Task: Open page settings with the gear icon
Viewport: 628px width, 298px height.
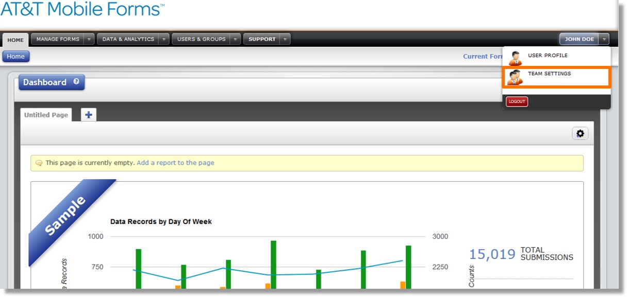Action: tap(580, 134)
